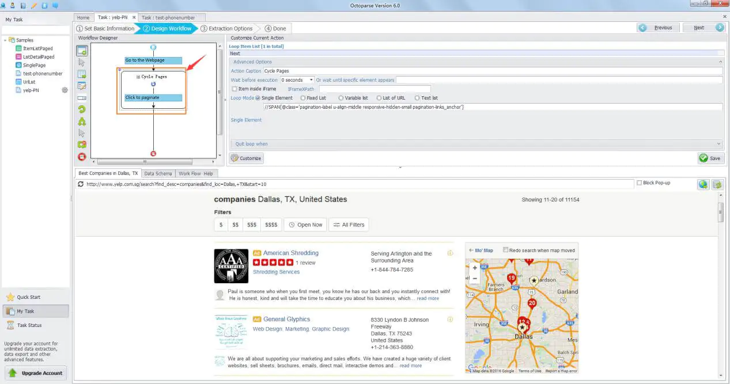
Task: Open the Data Schema tab
Action: [158, 173]
